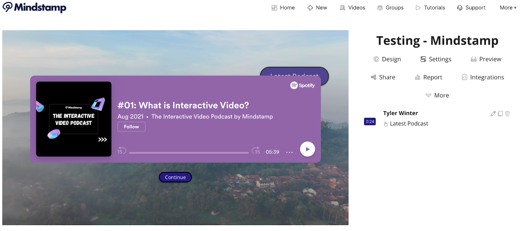Viewport: 521px width, 231px height.
Task: Jump to the 0:24 timestamp badge
Action: [370, 122]
